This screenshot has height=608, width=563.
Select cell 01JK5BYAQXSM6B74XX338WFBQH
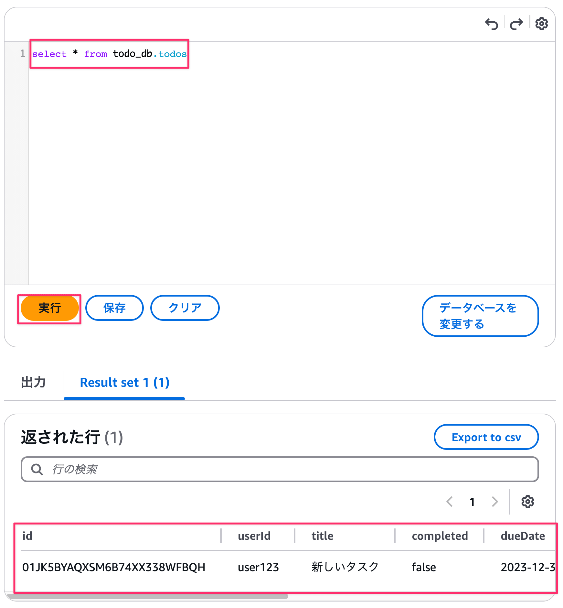[114, 567]
